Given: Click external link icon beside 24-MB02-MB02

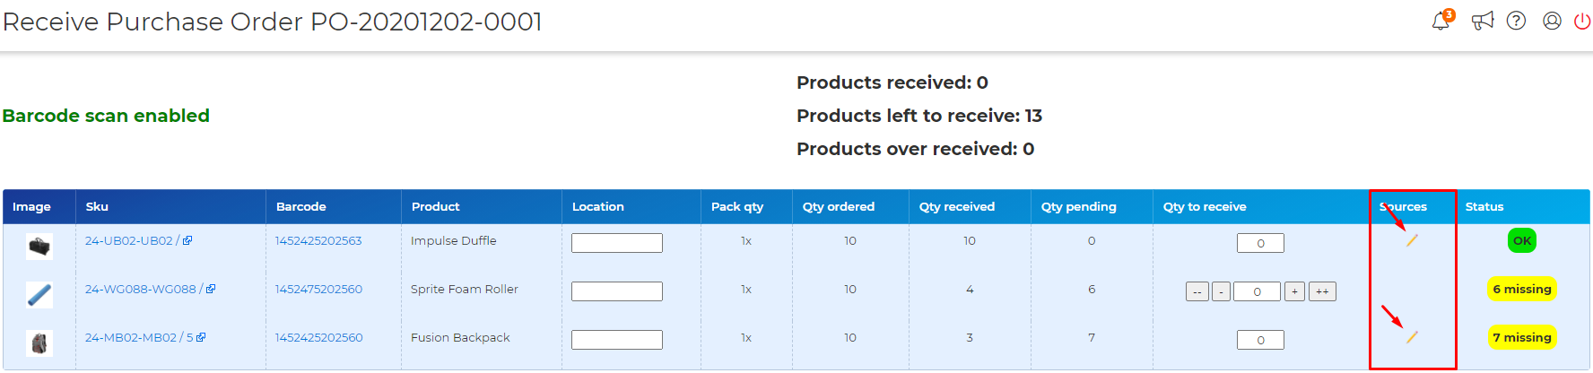Looking at the screenshot, I should pos(201,337).
